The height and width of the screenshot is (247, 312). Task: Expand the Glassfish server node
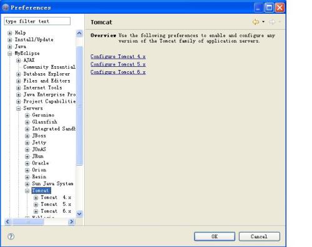coord(27,123)
